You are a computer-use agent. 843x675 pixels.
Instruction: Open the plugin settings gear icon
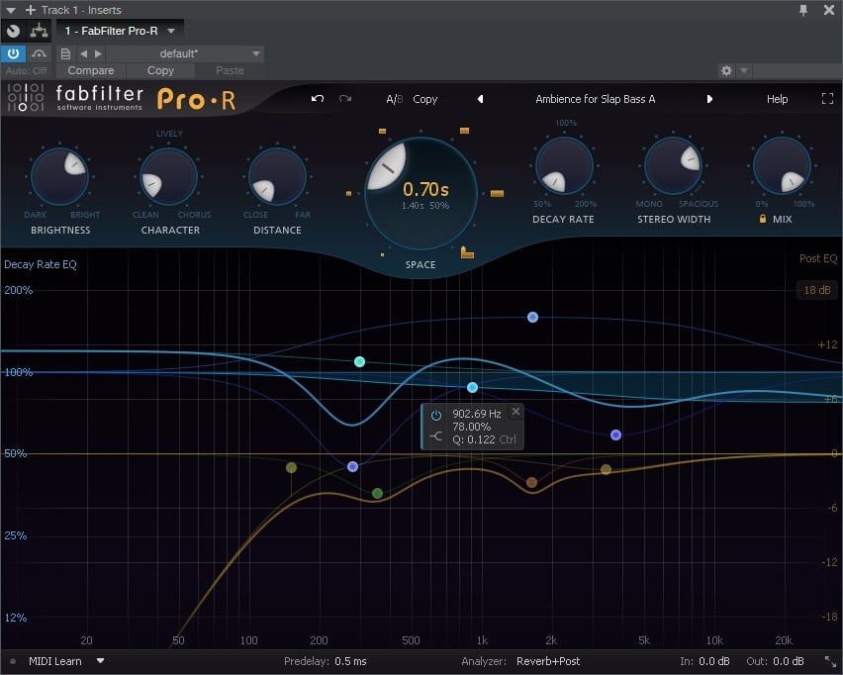tap(726, 70)
